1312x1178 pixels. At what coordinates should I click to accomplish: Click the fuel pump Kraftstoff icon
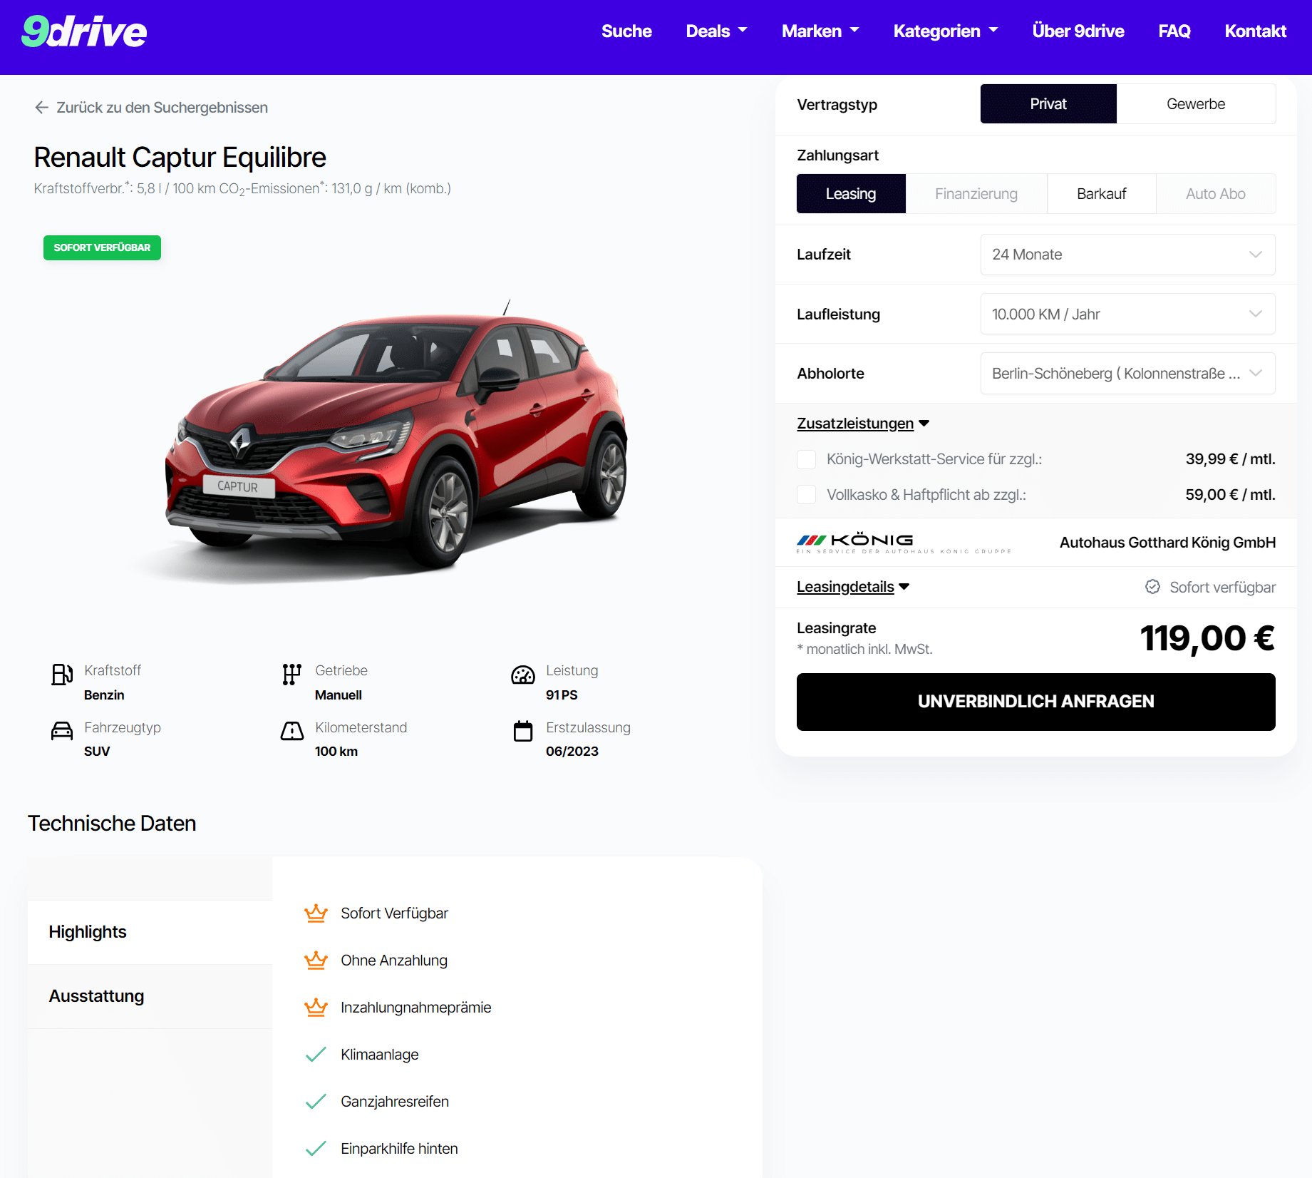(x=62, y=674)
